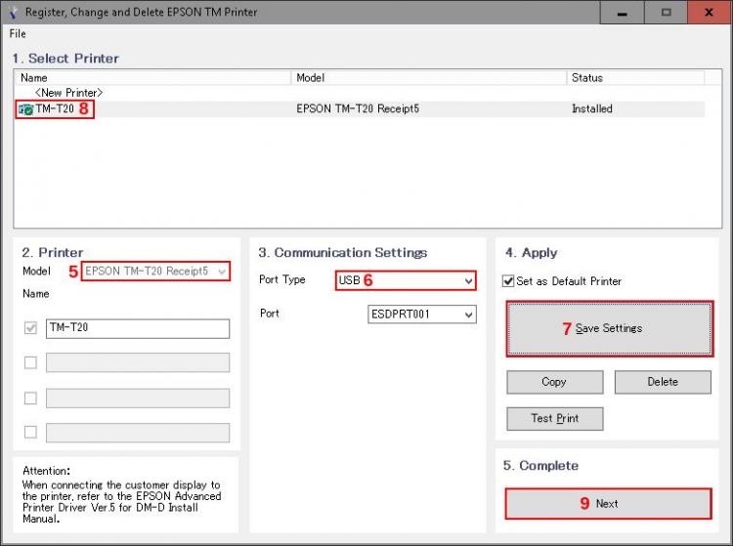Click the TM-T20 name input field

click(138, 328)
